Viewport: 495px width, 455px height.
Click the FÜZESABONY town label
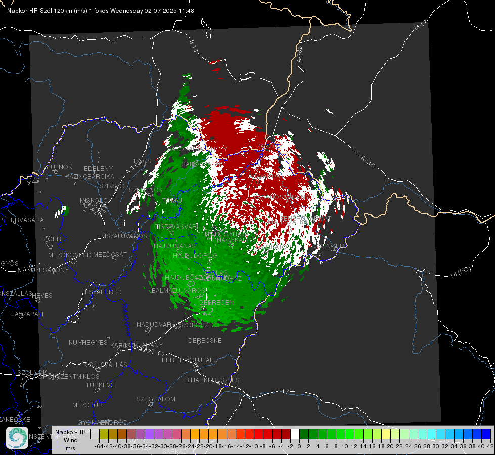[48, 270]
